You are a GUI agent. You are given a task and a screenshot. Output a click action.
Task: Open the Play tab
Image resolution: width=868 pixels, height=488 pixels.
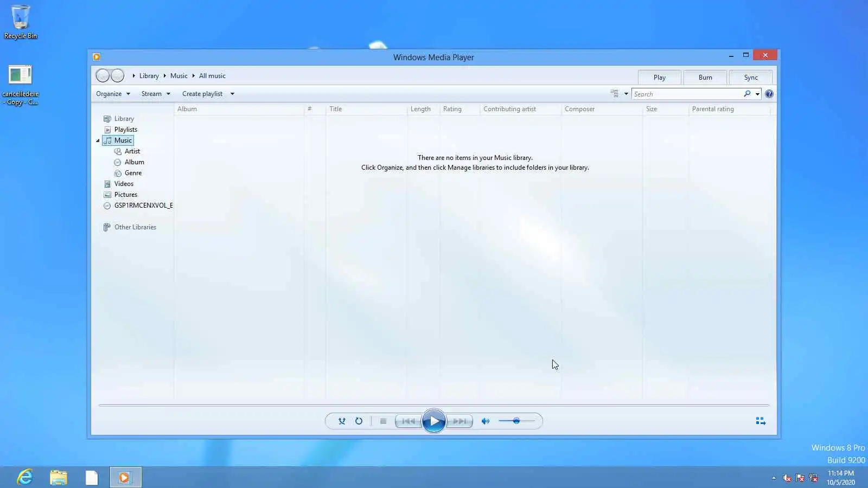[660, 78]
